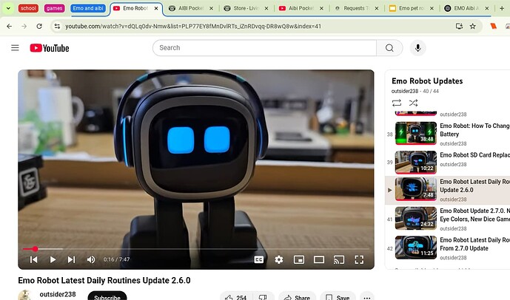Seek on the video progress bar

point(196,249)
